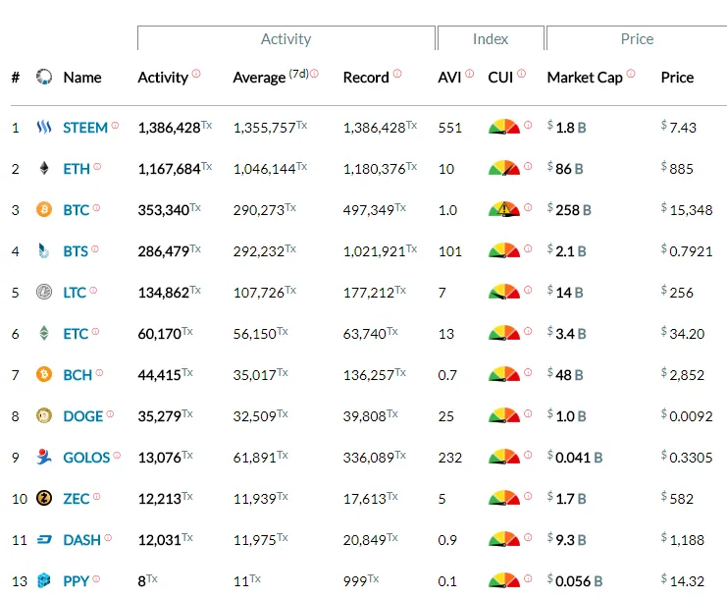Open the BTC coin link
Image resolution: width=727 pixels, height=599 pixels.
[77, 210]
